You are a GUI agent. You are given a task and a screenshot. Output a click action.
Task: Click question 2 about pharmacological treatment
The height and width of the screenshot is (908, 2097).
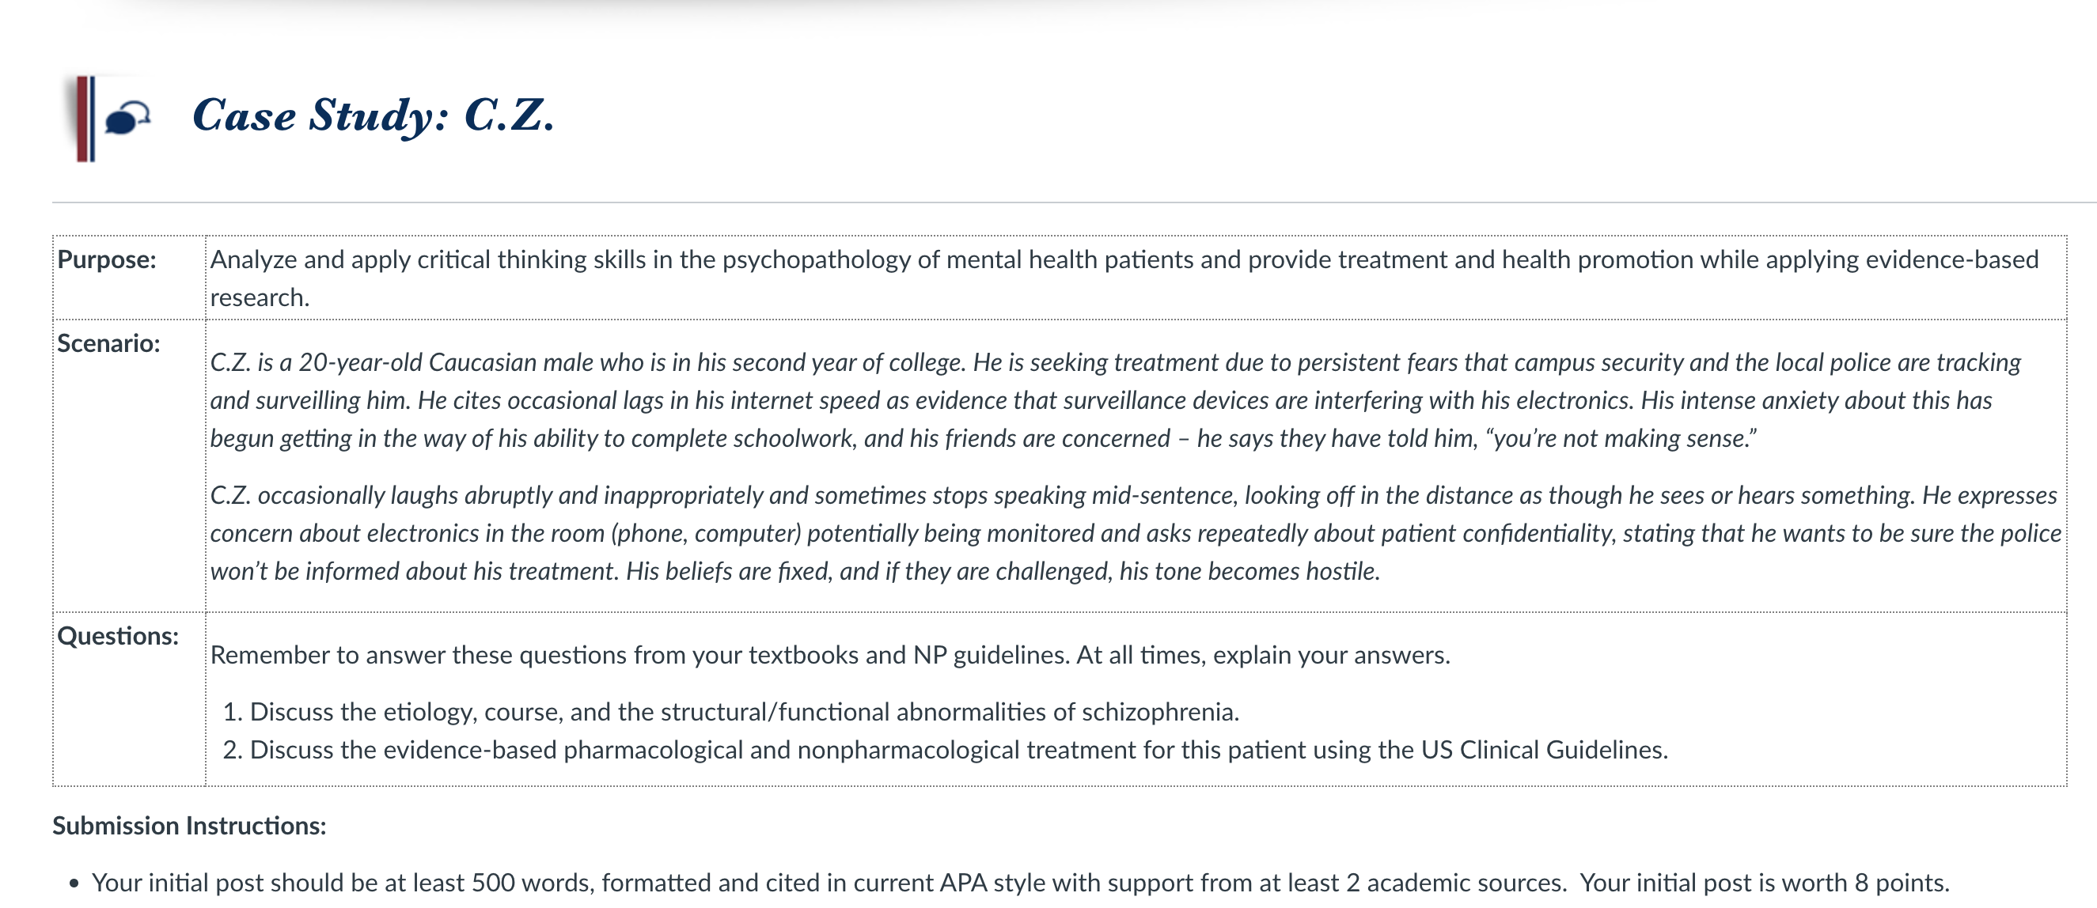click(945, 749)
